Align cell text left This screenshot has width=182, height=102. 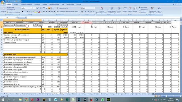tap(44, 12)
